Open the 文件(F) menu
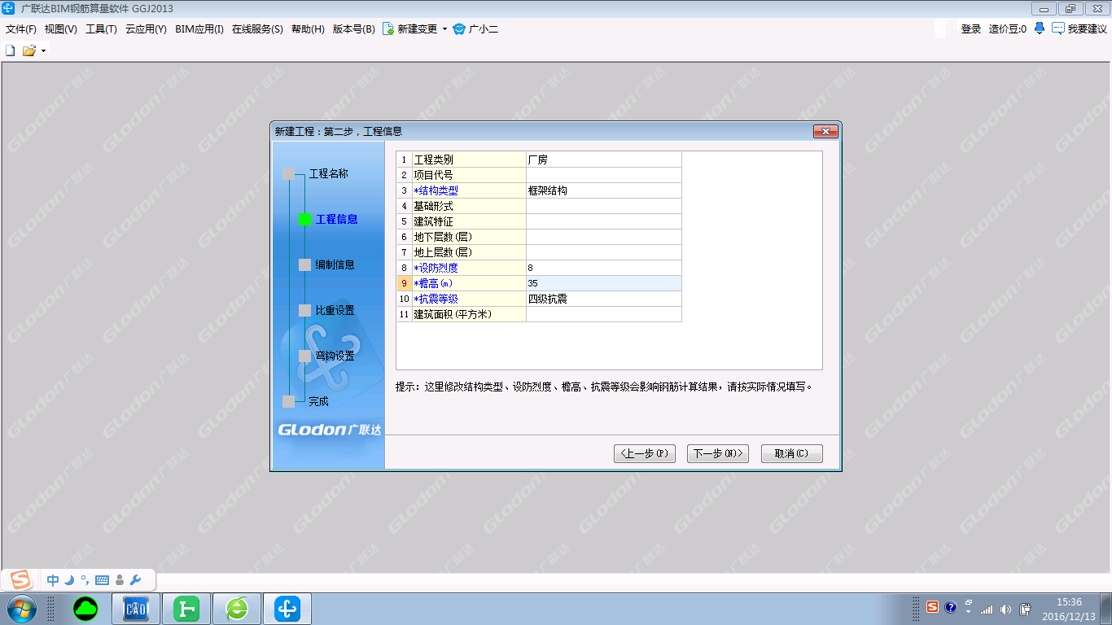The height and width of the screenshot is (625, 1112). point(21,28)
